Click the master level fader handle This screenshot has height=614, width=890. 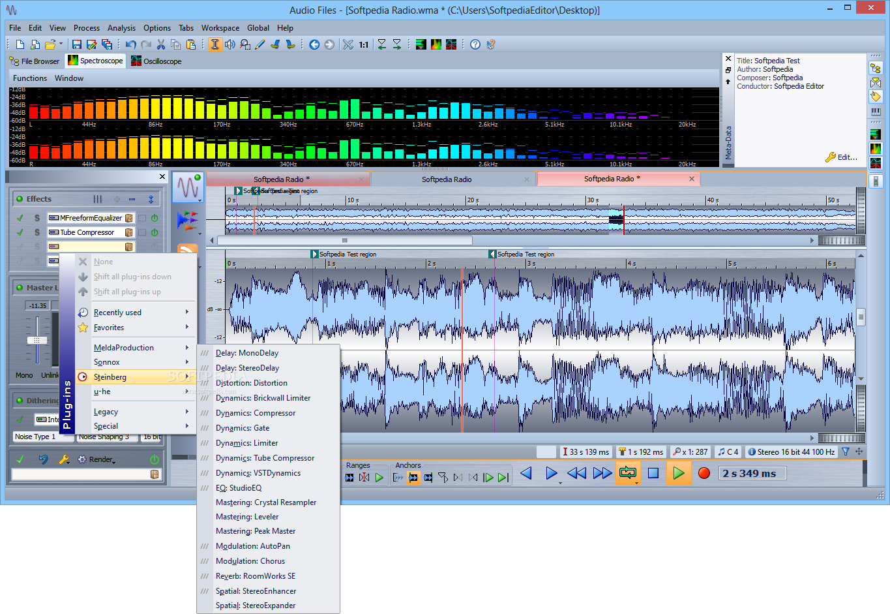coord(37,340)
